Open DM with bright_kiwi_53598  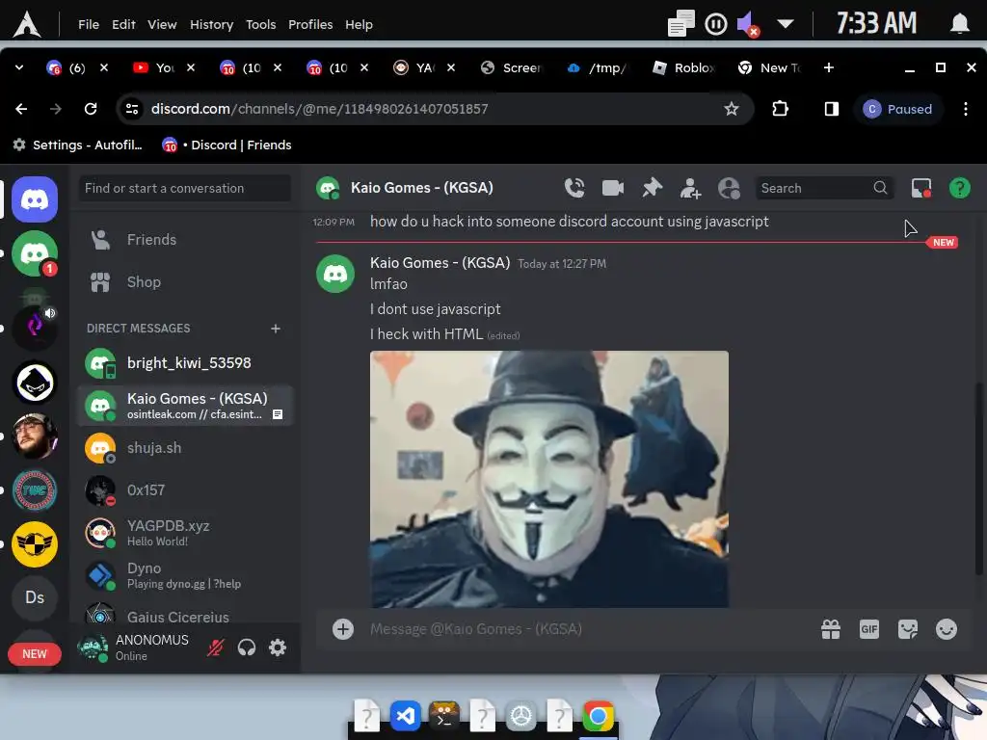[x=185, y=363]
